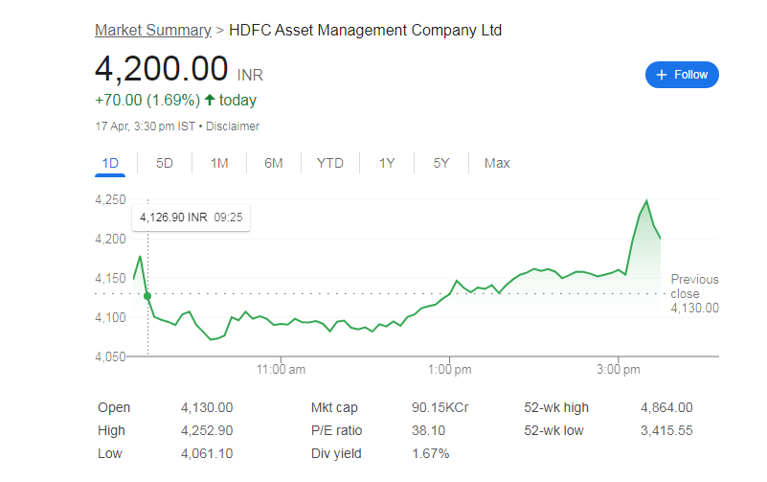Image resolution: width=767 pixels, height=482 pixels.
Task: Click the Low value 4,061.10
Action: [x=207, y=453]
